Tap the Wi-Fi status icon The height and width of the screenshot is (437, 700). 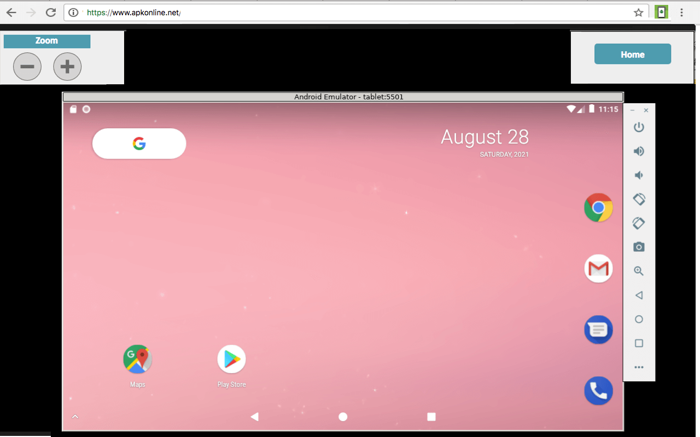point(571,109)
